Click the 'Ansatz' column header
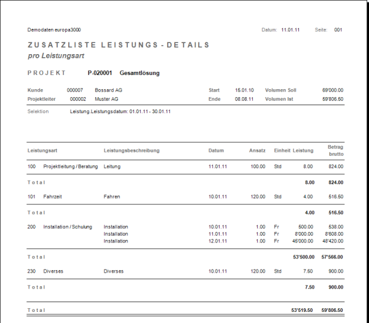 [257, 151]
